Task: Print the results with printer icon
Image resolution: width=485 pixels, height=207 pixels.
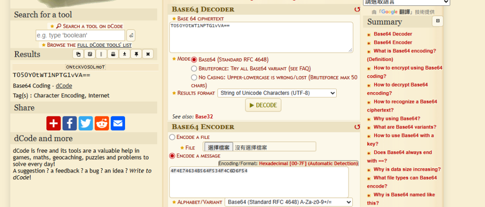Action: coord(113,54)
